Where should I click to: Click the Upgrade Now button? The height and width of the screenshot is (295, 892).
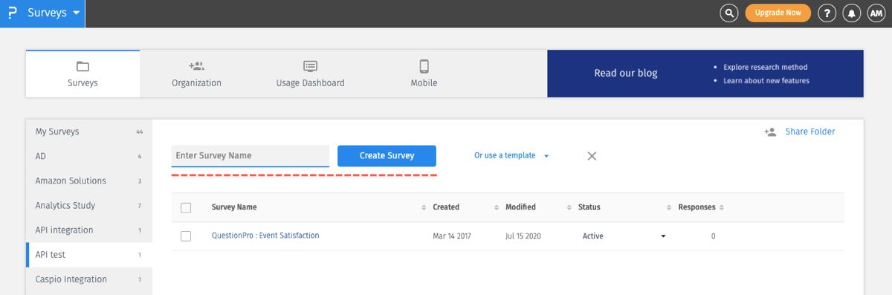pyautogui.click(x=778, y=13)
